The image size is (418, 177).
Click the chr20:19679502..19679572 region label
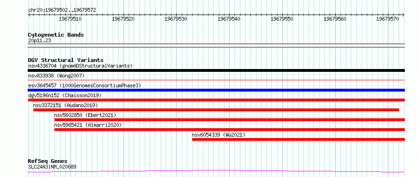pos(62,10)
